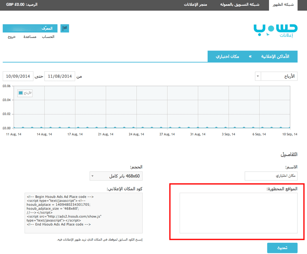Image resolution: width=307 pixels, height=254 pixels.
Task: Open the الحجم 468x60 size dropdown
Action: click(x=116, y=176)
